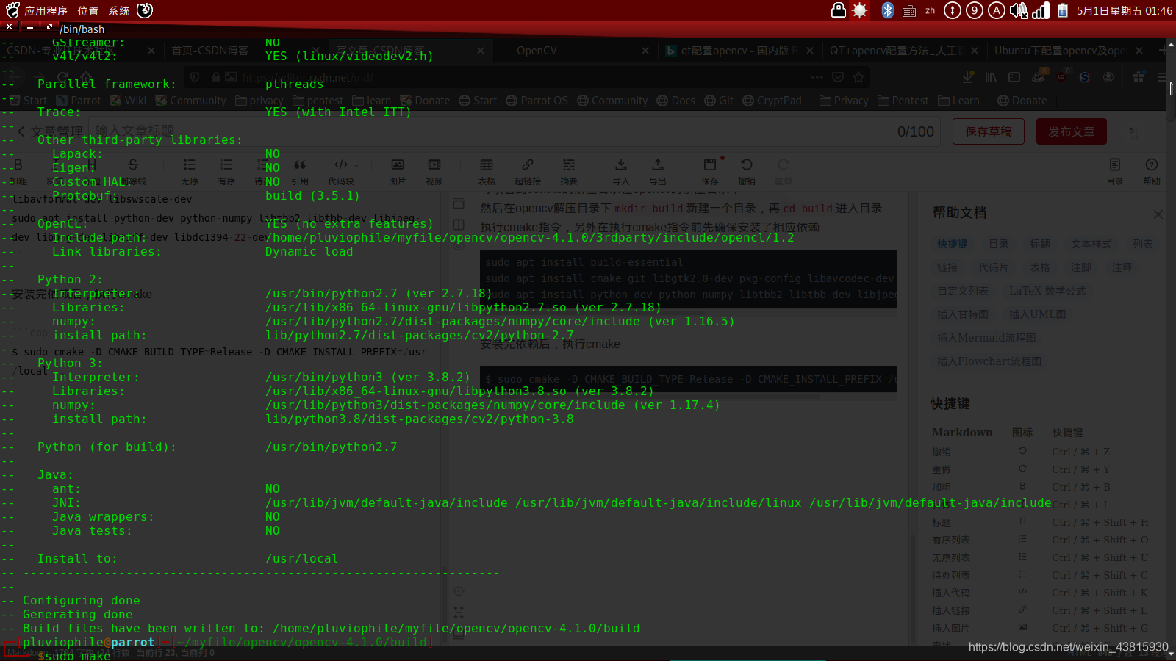Image resolution: width=1176 pixels, height=661 pixels.
Task: Select LaTeX 数学公式 help item
Action: tap(1047, 291)
